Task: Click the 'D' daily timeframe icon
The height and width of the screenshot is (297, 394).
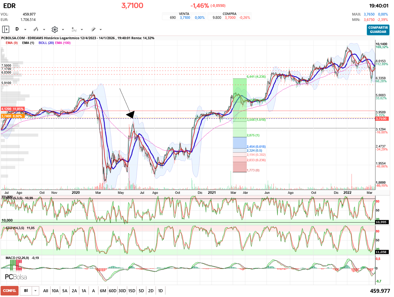Action: [x=17, y=29]
